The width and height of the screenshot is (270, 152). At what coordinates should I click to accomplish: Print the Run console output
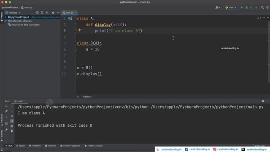coord(12,126)
